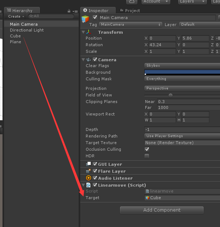This screenshot has width=220, height=227.
Task: Click the Transform component icon
Action: click(x=89, y=32)
